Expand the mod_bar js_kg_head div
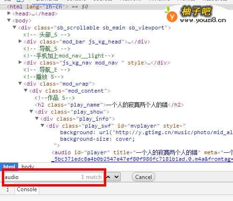Screen dimensions: 233x201 click(x=20, y=41)
